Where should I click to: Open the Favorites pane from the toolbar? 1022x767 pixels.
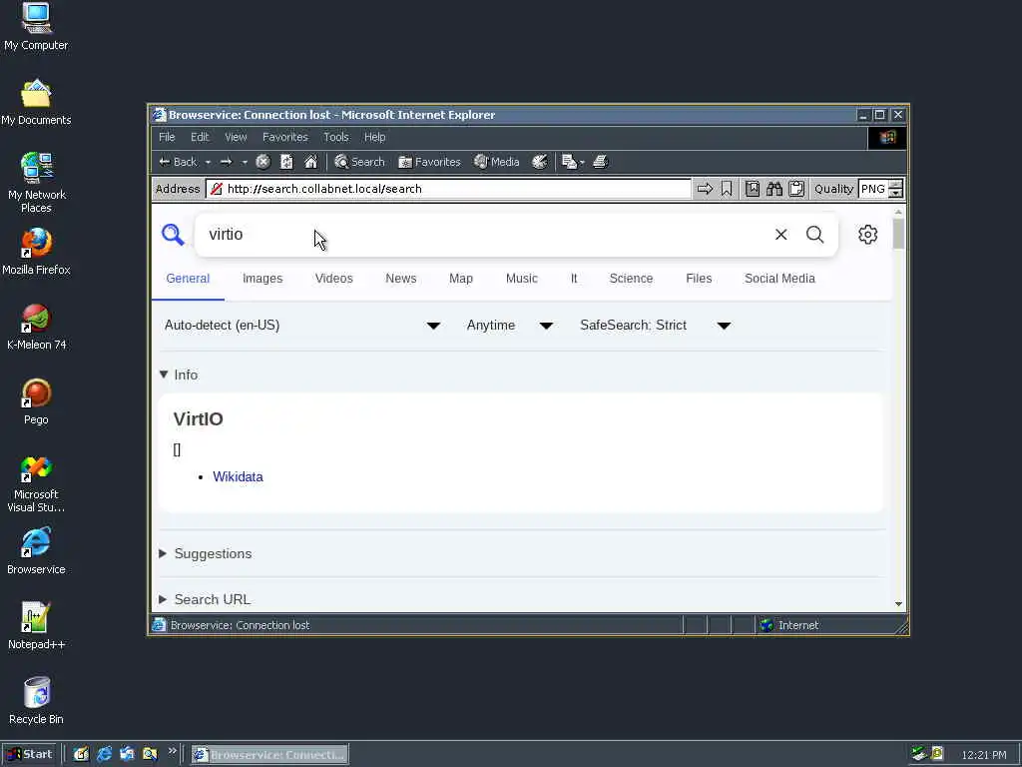point(429,162)
